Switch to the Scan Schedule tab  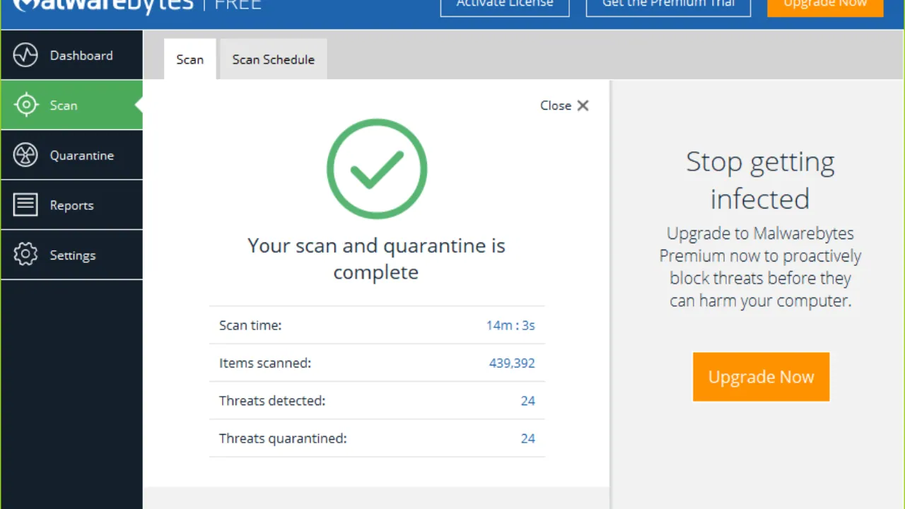tap(274, 59)
